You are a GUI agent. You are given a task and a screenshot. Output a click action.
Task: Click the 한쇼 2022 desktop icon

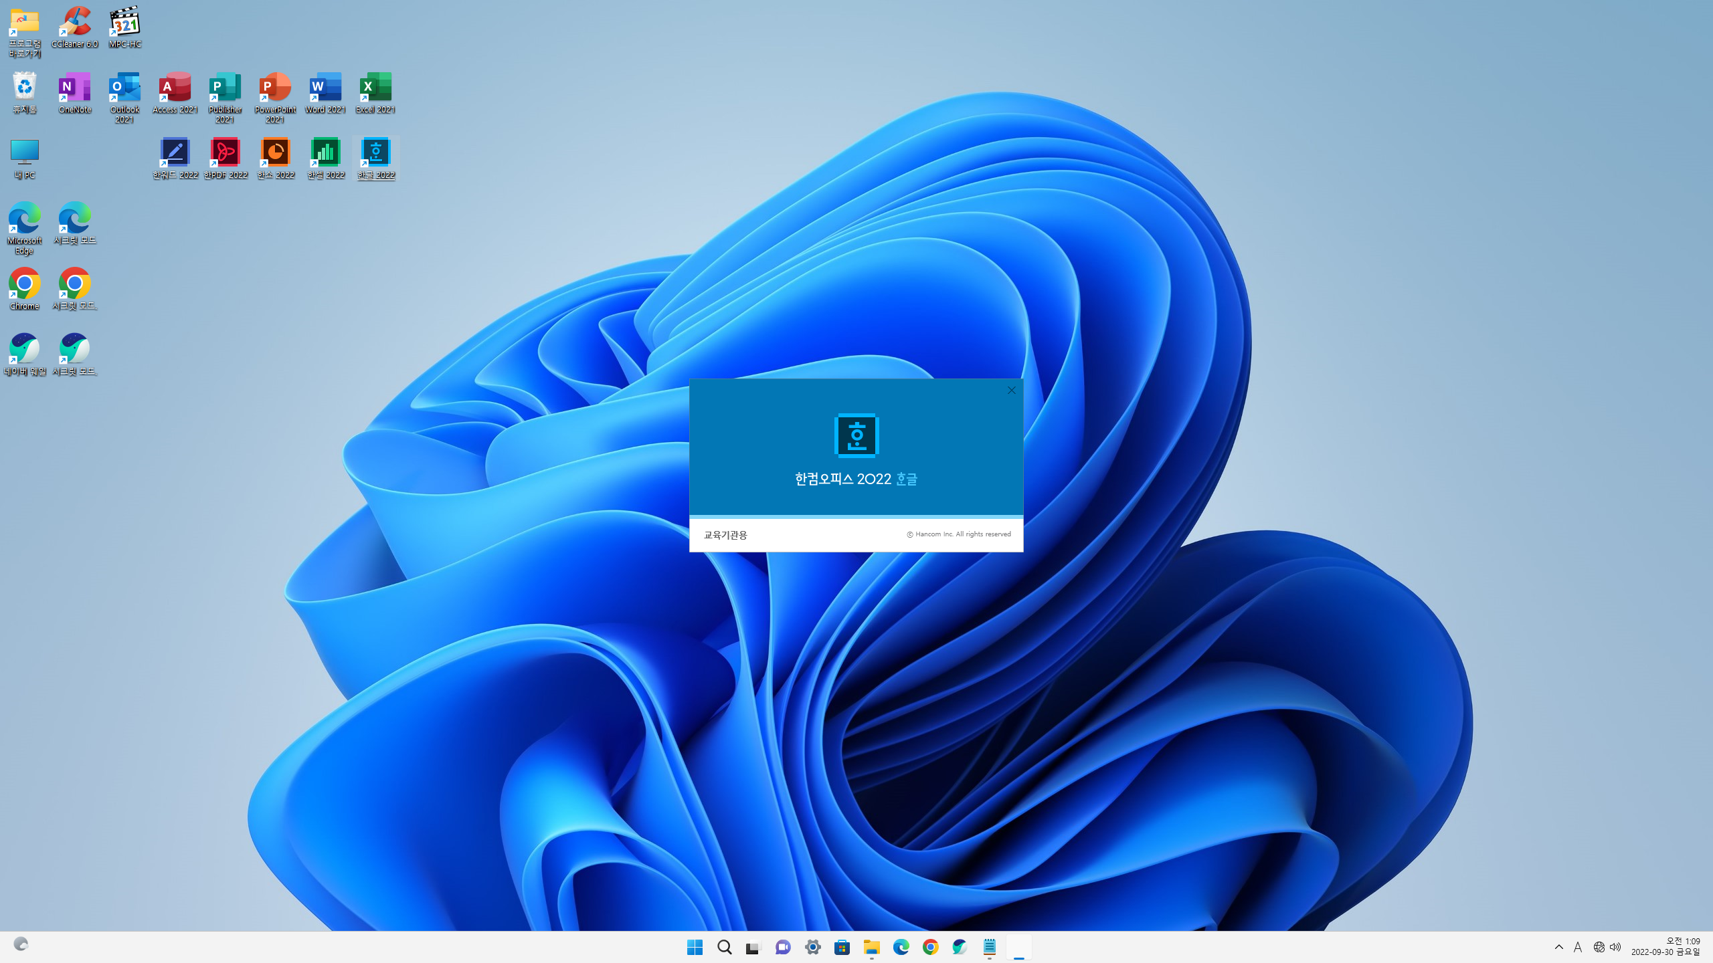click(x=275, y=153)
